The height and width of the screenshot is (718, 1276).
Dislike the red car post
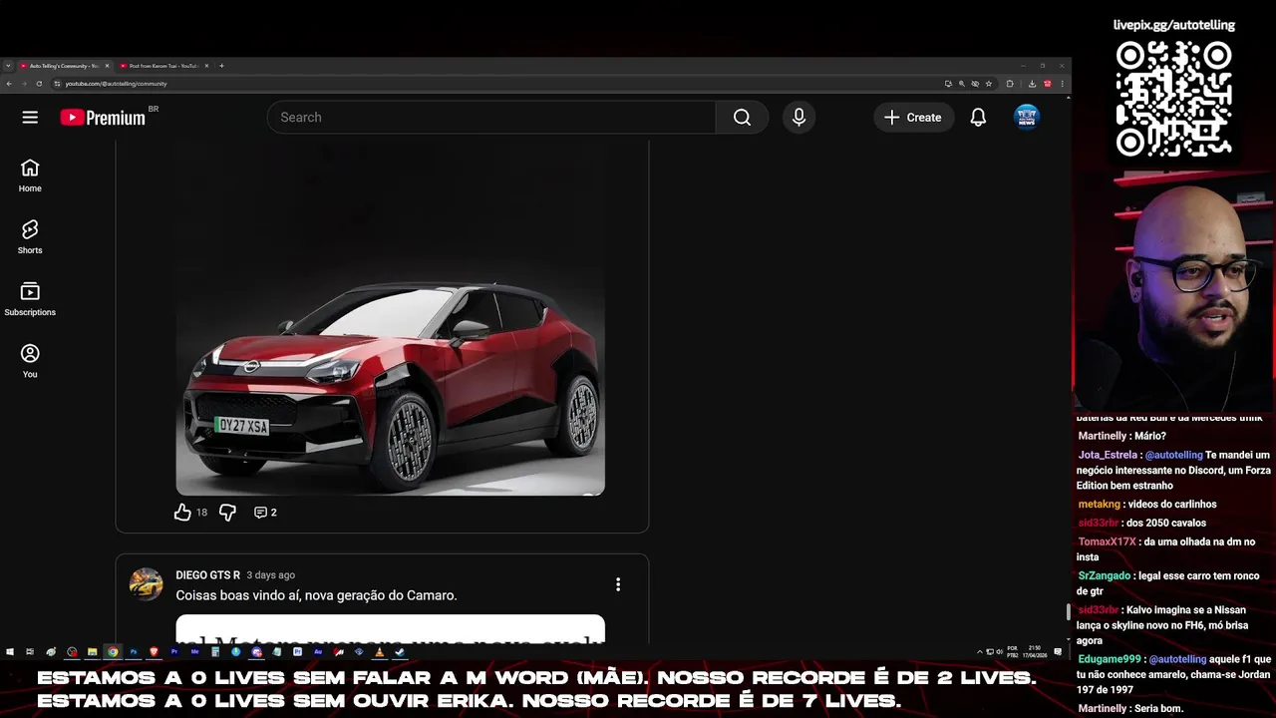coord(227,513)
